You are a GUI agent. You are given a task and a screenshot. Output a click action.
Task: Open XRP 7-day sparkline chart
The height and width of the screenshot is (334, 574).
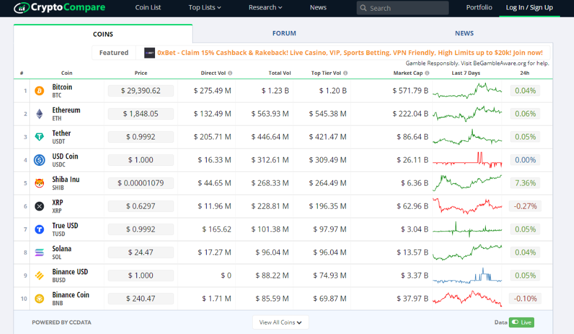coord(467,206)
